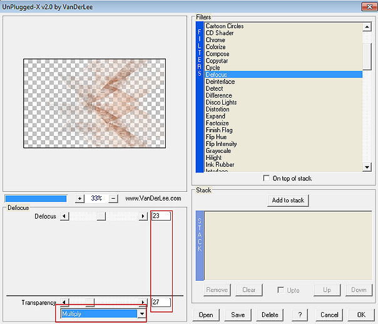This screenshot has width=378, height=324.
Task: Click filters list scroll up arrow
Action: pos(367,27)
